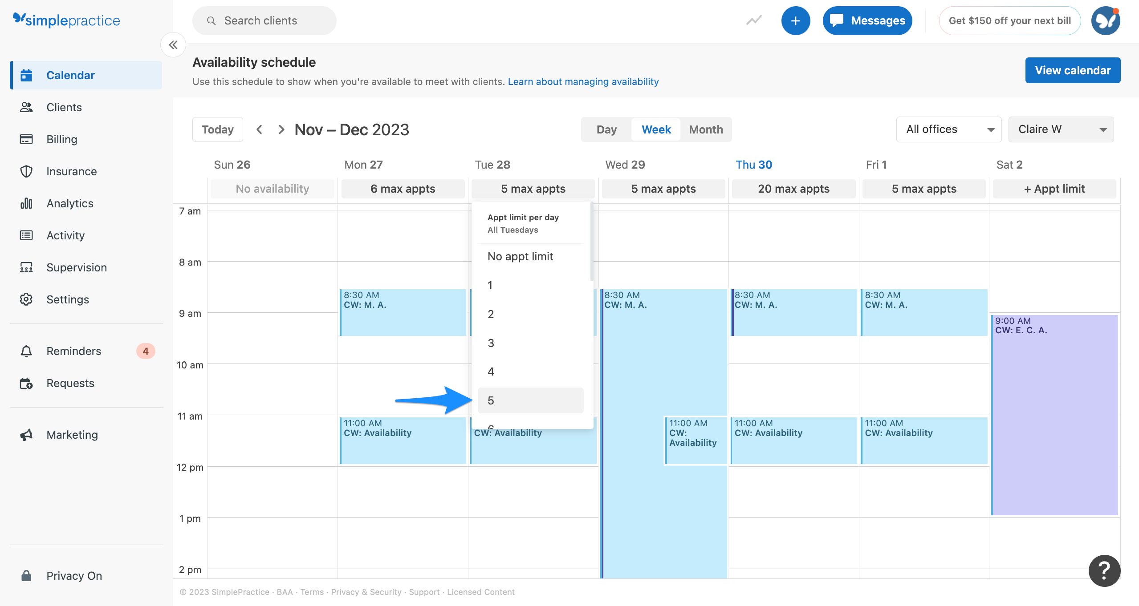This screenshot has width=1139, height=606.
Task: Click the Marketing megaphone icon
Action: [26, 434]
